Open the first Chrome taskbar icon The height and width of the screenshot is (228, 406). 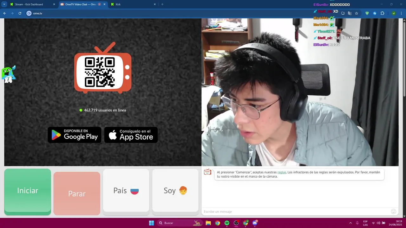click(217, 223)
